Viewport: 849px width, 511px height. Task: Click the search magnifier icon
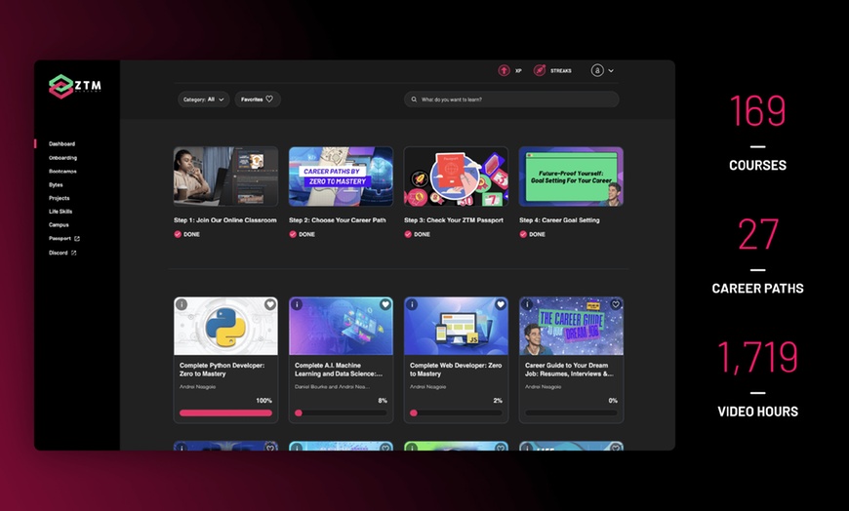(x=414, y=99)
